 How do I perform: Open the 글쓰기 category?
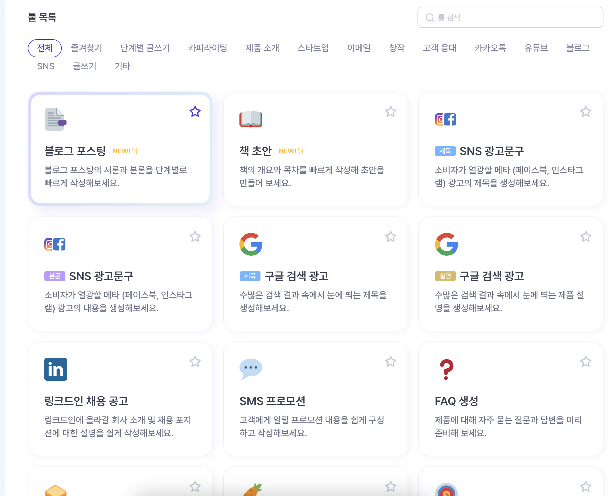point(84,66)
